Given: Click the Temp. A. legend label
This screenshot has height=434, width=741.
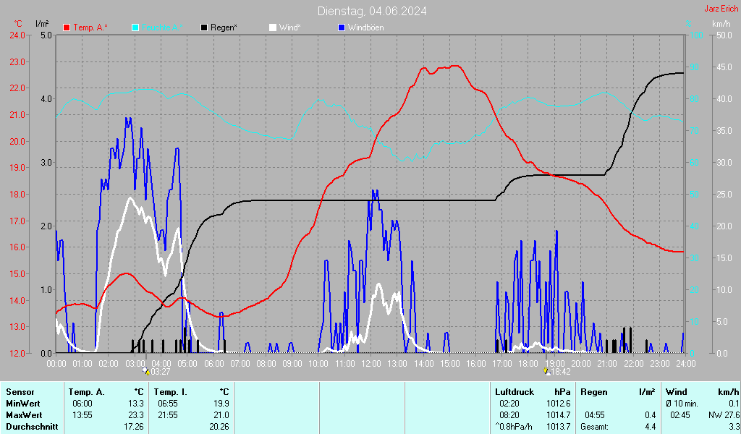Looking at the screenshot, I should coord(90,27).
